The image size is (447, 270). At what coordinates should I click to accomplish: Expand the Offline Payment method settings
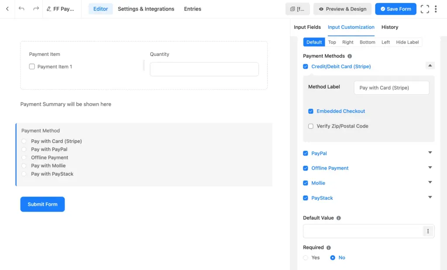[x=430, y=167]
